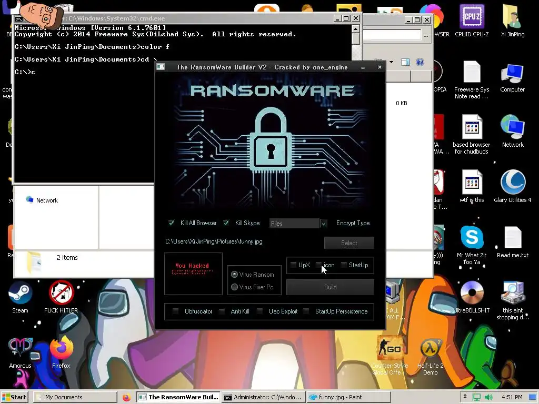Expand the Files encrypt type dropdown

coord(324,224)
